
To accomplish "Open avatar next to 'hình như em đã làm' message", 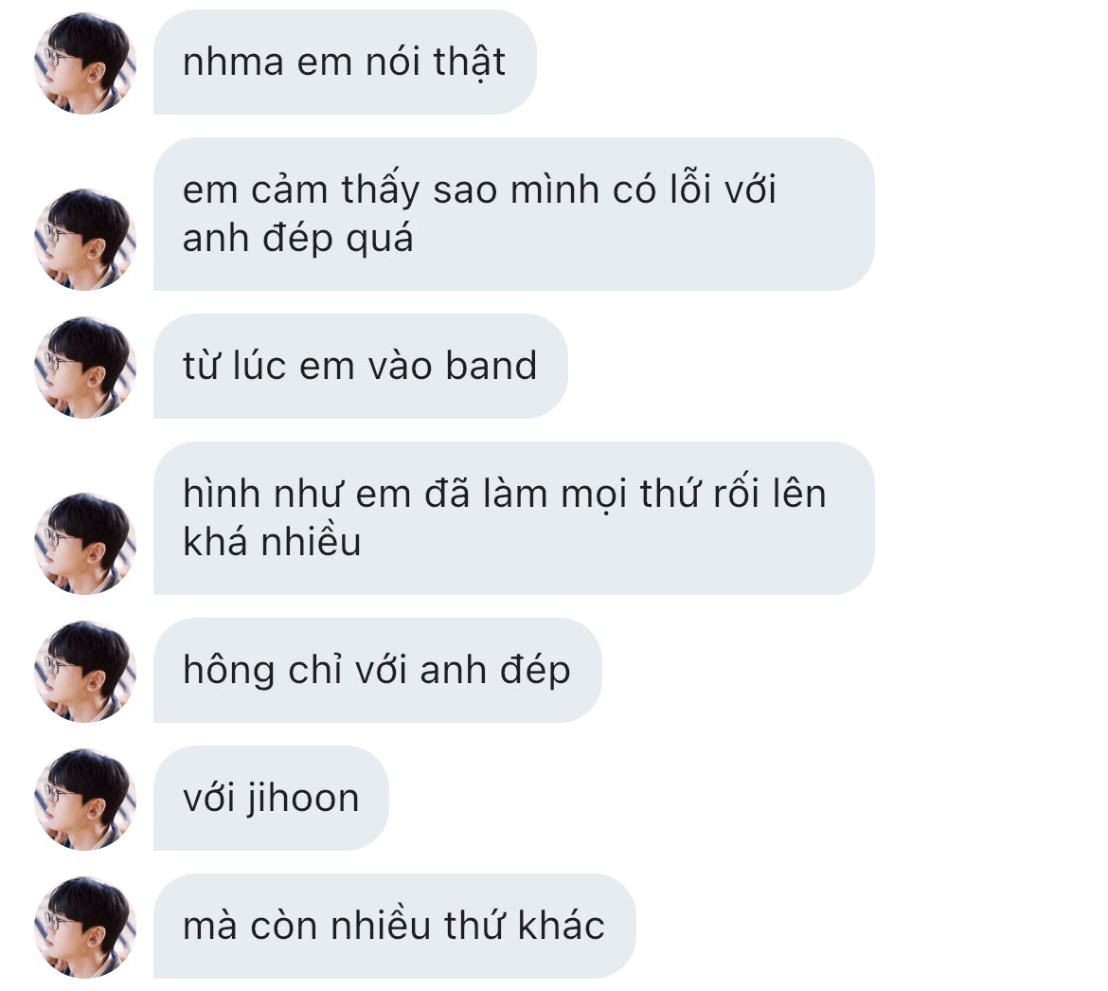I will point(85,544).
